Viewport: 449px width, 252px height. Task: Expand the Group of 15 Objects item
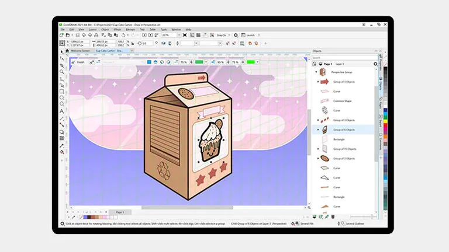[317, 149]
